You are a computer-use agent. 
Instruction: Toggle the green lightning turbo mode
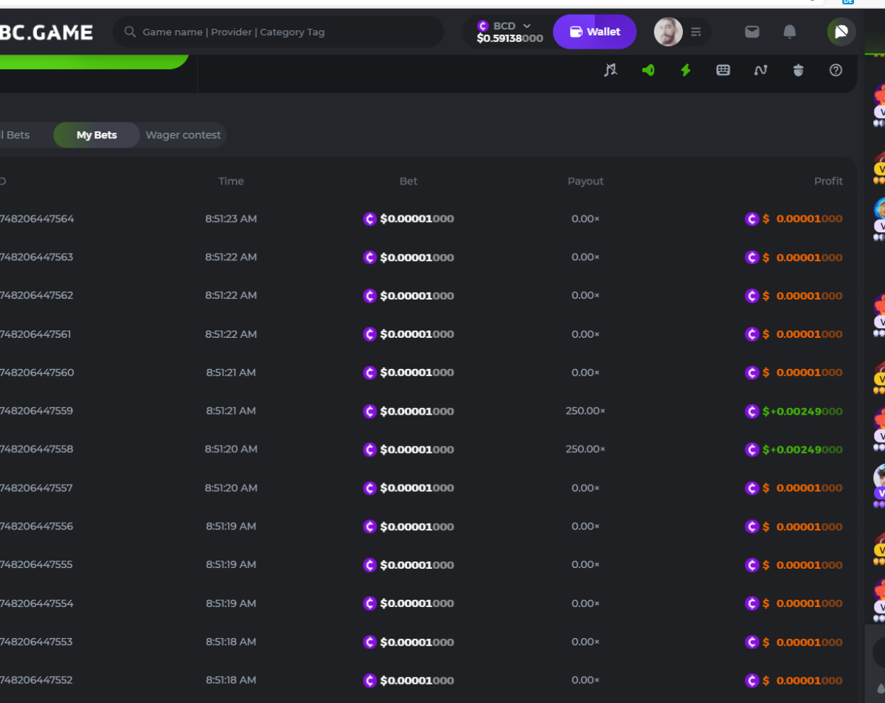pos(686,70)
